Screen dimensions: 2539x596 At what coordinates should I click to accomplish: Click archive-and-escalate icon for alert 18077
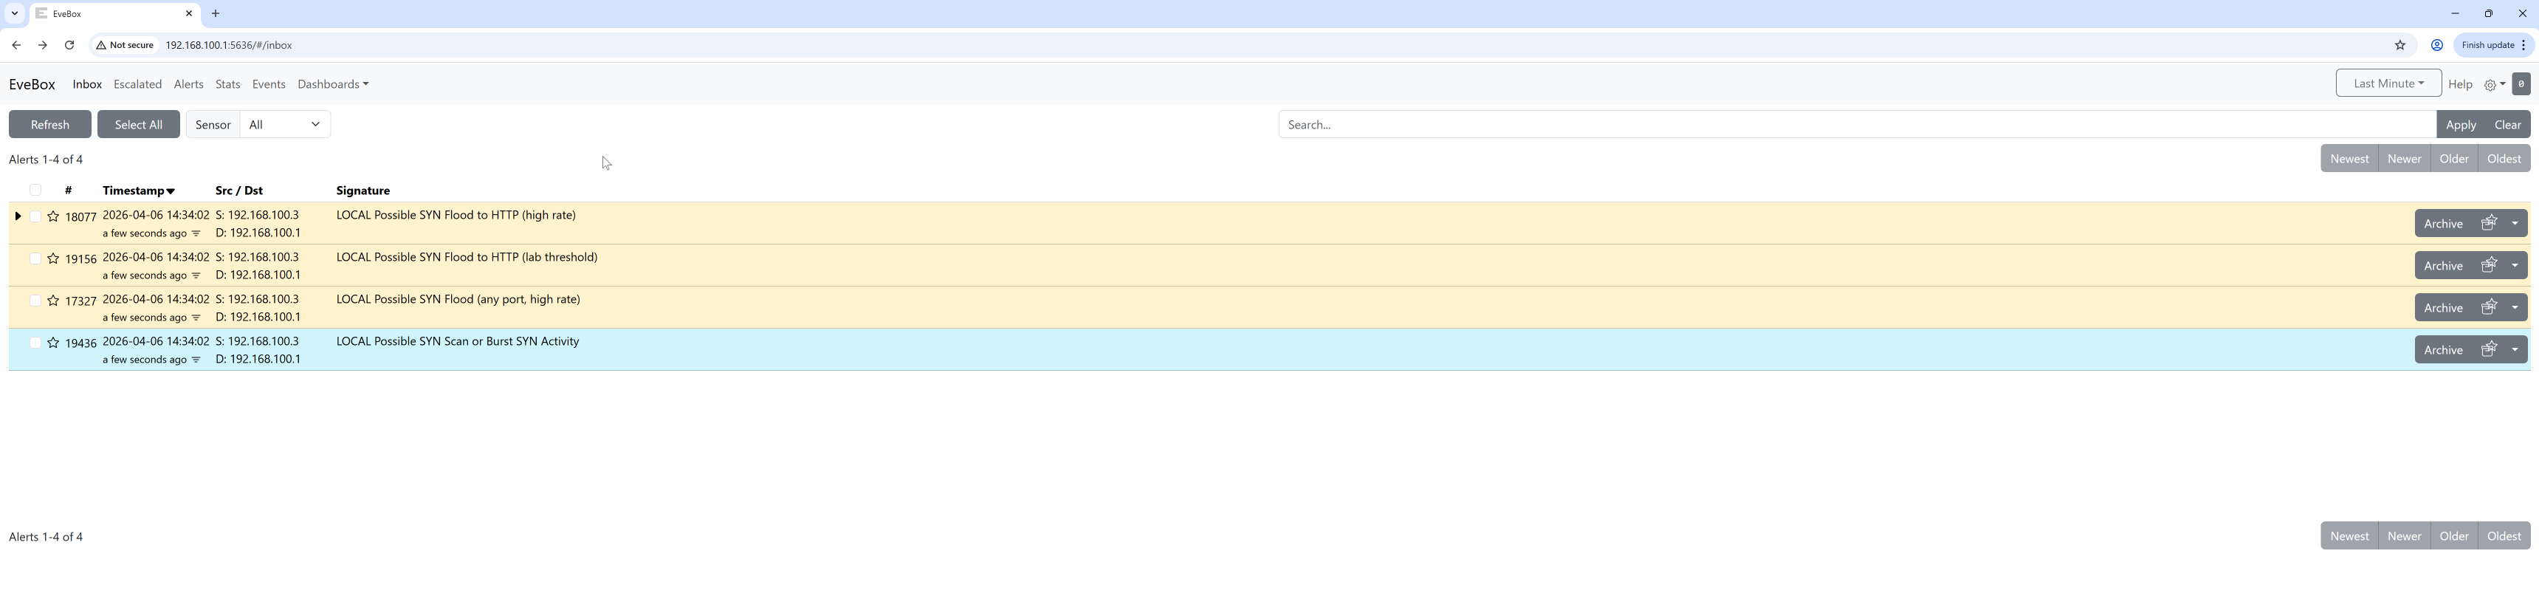[2488, 223]
